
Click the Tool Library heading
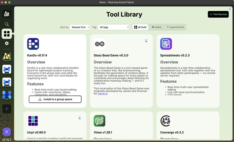pyautogui.click(x=124, y=14)
